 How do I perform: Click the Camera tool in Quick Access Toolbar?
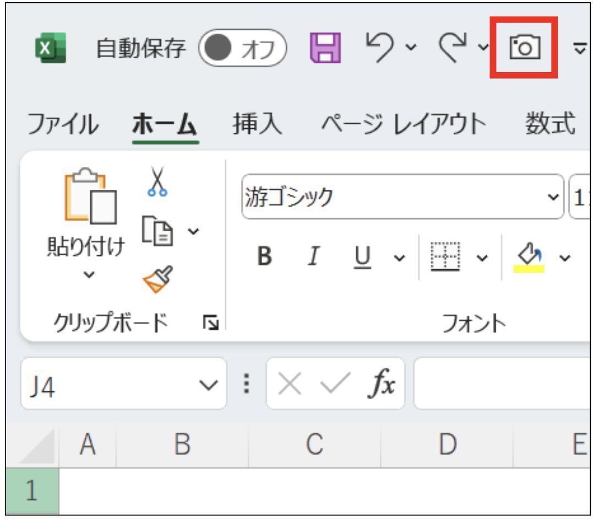(x=525, y=47)
